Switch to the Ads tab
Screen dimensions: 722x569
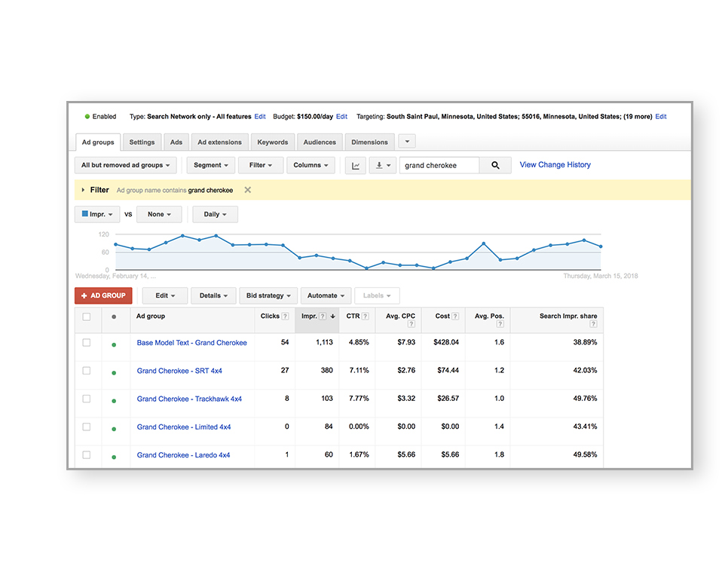tap(176, 142)
